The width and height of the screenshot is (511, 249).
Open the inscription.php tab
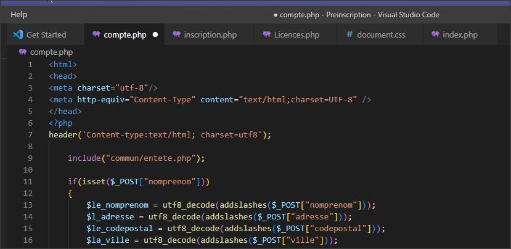(x=209, y=35)
